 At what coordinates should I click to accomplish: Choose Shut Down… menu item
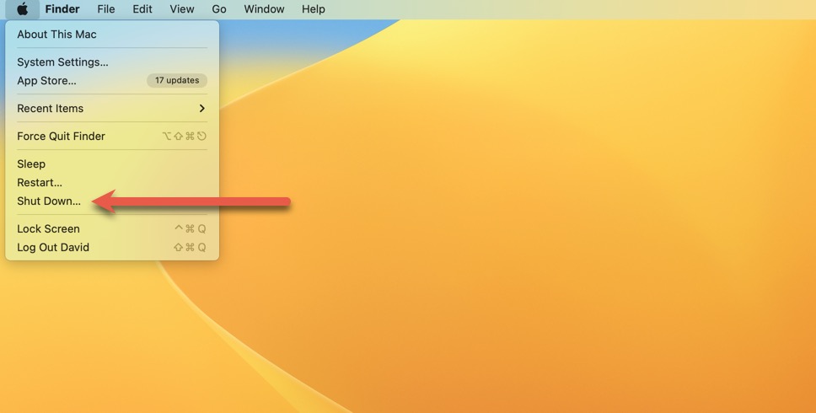(112, 201)
